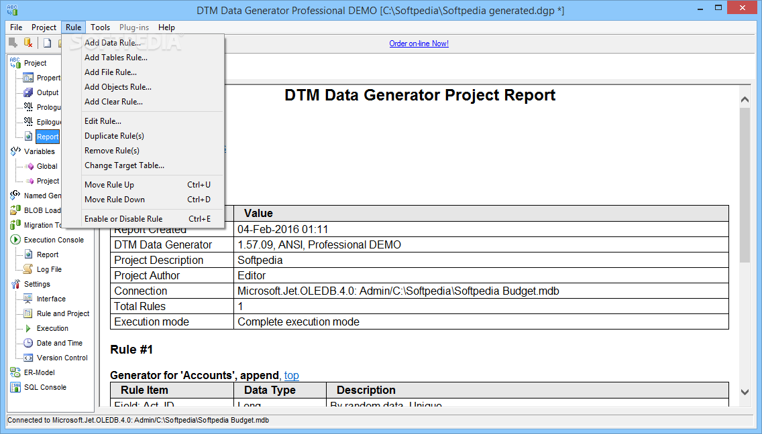
Task: Select the Global variables icon
Action: 29,166
